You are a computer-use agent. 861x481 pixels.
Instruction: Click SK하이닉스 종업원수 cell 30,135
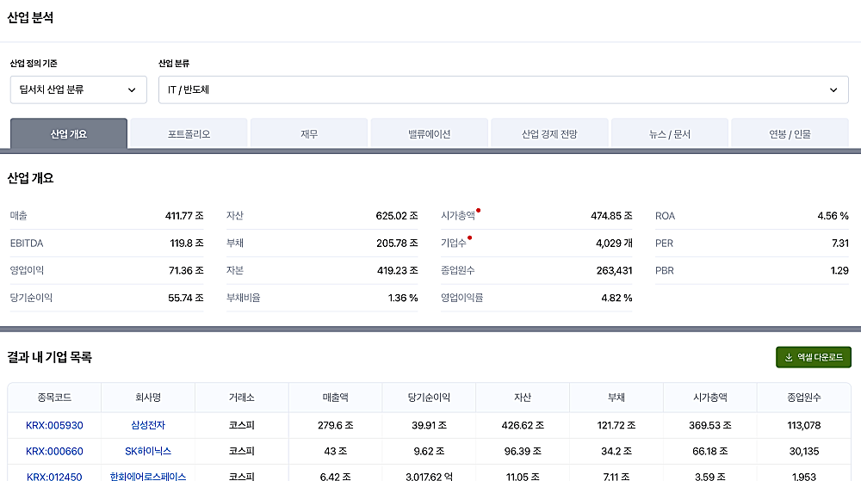click(804, 452)
